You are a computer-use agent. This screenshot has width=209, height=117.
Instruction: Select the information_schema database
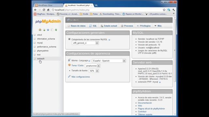(x=46, y=39)
